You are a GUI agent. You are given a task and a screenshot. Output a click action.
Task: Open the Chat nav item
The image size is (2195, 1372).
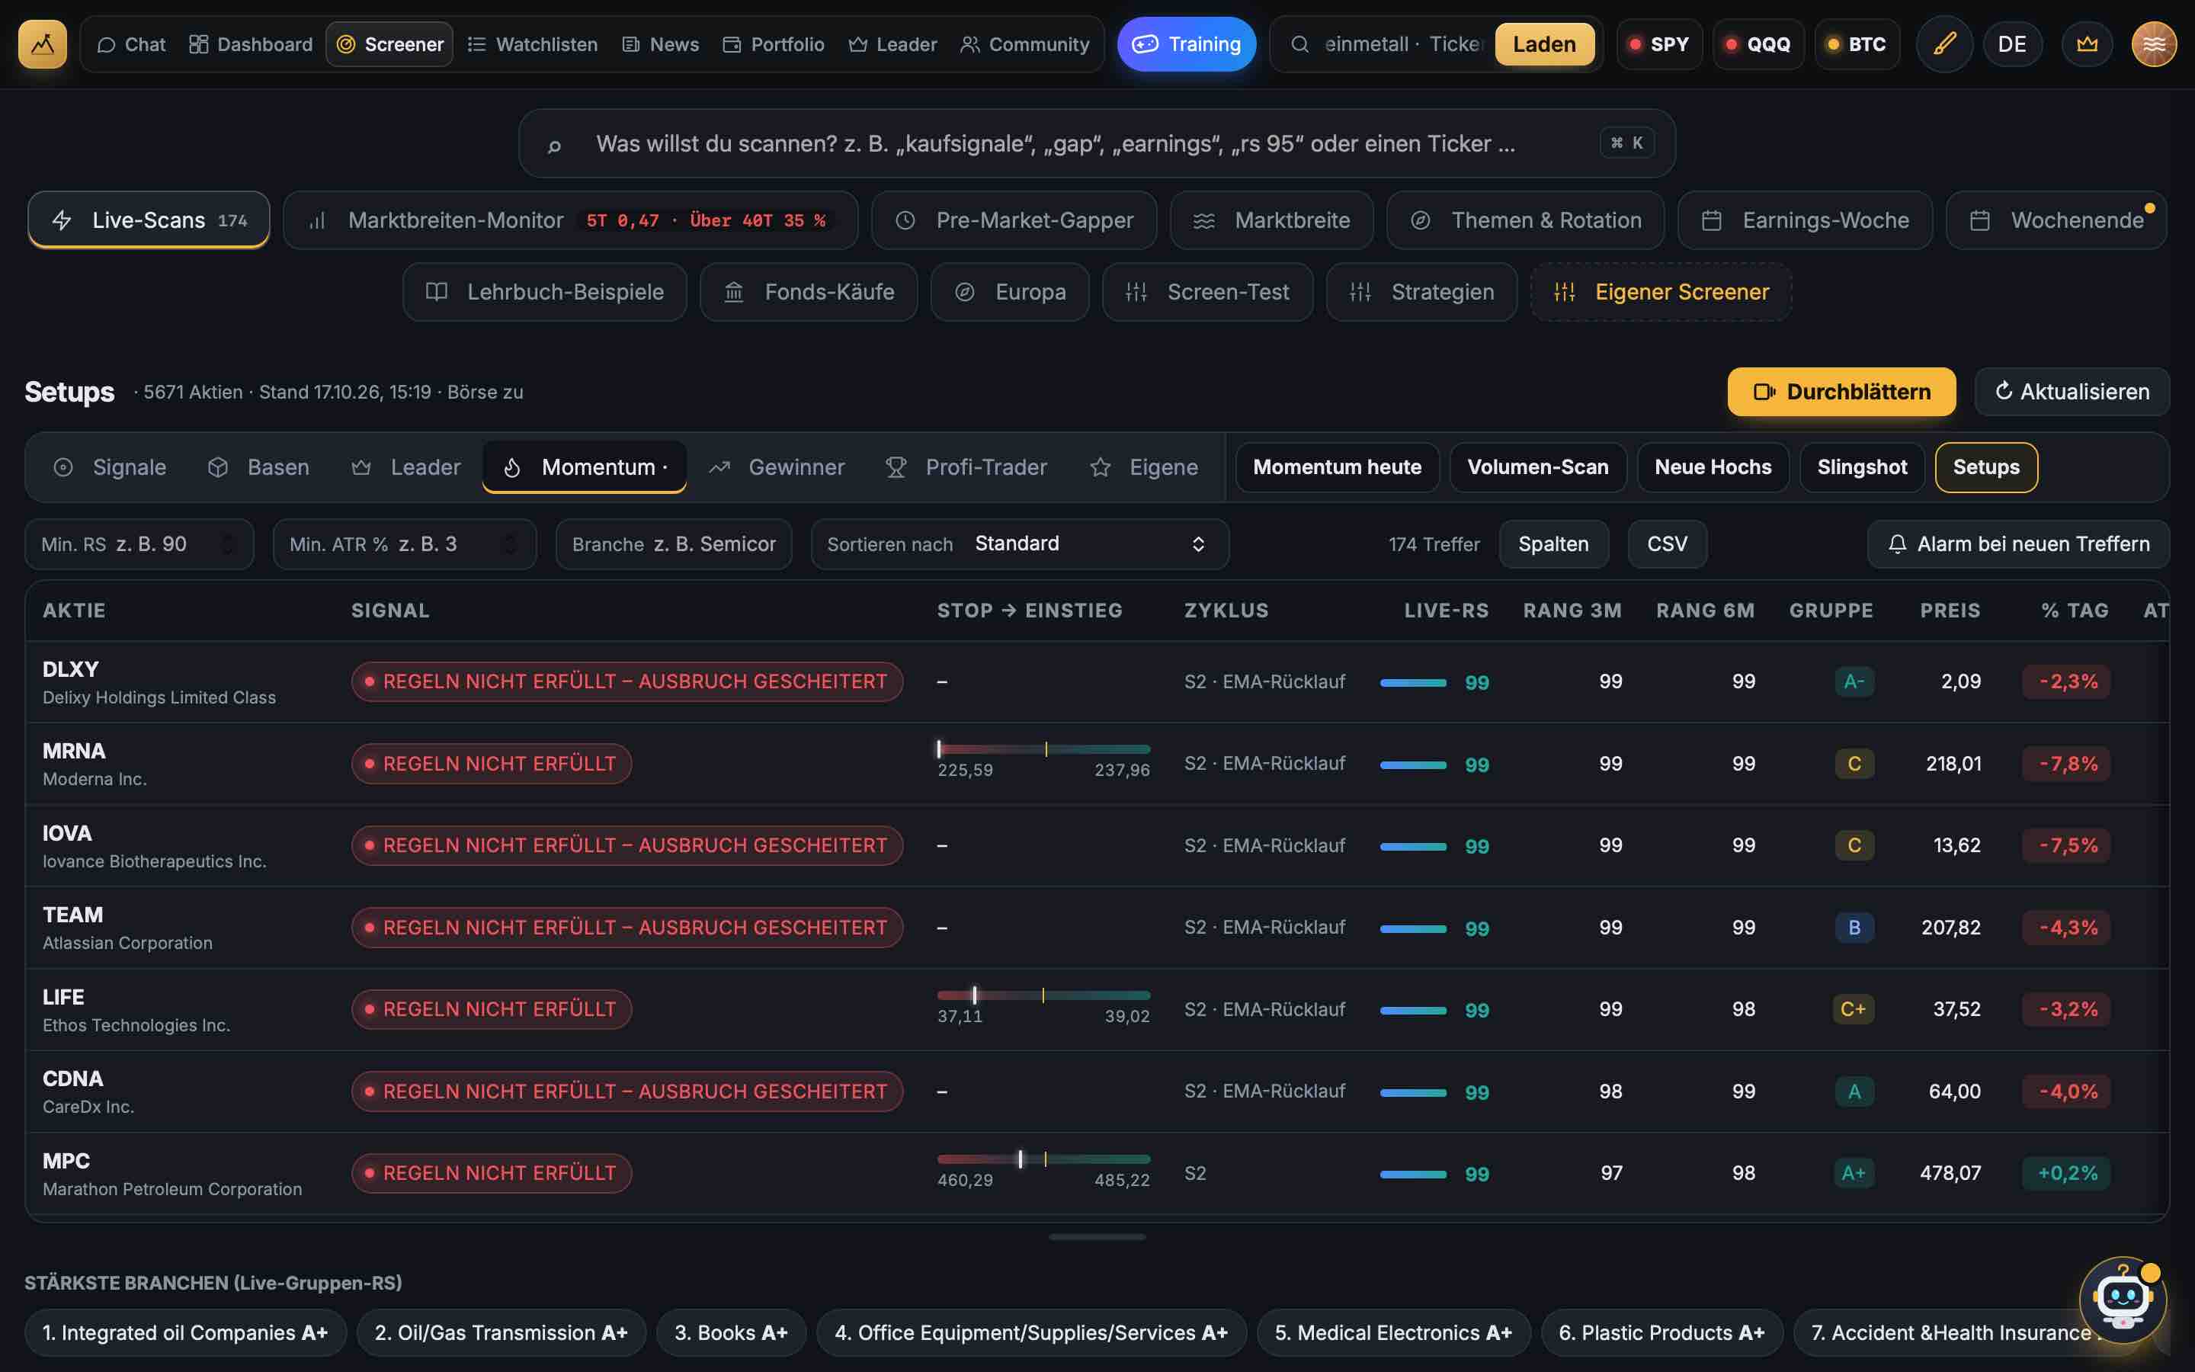pyautogui.click(x=132, y=43)
